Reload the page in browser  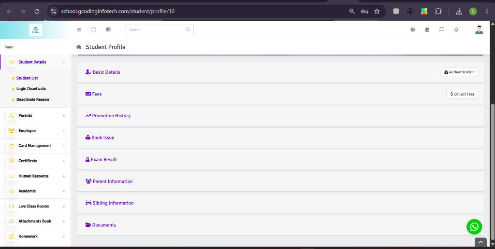pos(37,12)
